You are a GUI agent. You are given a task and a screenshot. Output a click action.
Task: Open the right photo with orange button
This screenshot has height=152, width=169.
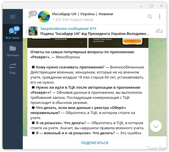pyautogui.click(x=118, y=43)
